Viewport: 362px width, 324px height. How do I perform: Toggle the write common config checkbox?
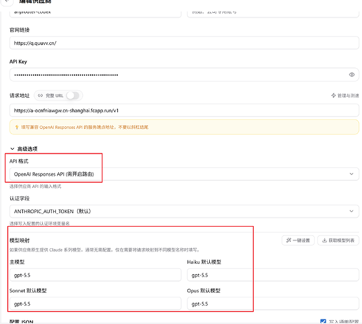pos(323,321)
